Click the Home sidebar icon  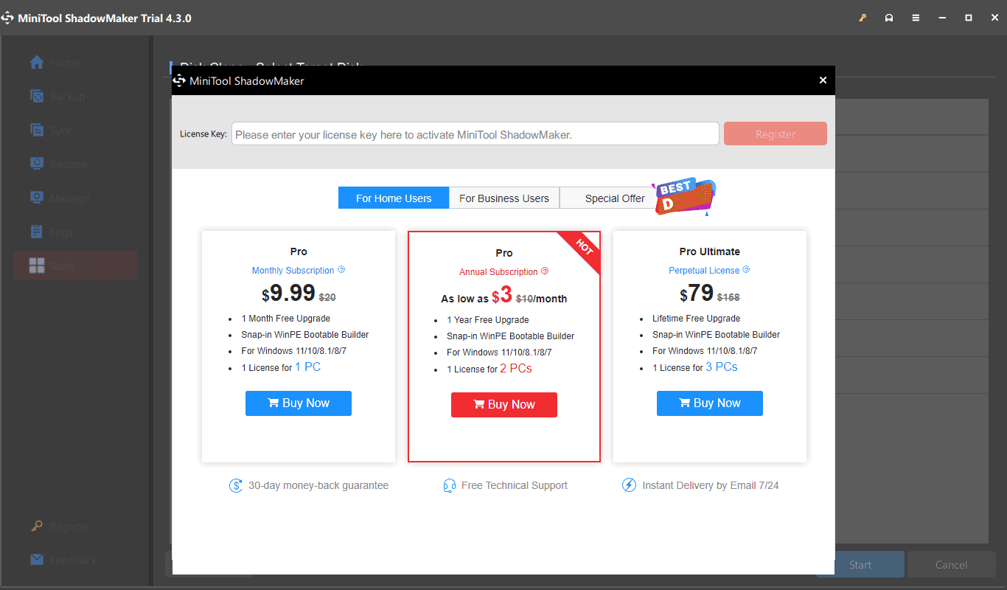(37, 63)
